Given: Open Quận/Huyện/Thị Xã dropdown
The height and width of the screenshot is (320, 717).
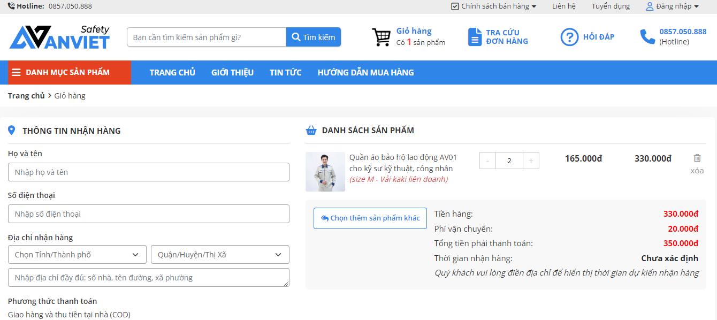Looking at the screenshot, I should 220,255.
